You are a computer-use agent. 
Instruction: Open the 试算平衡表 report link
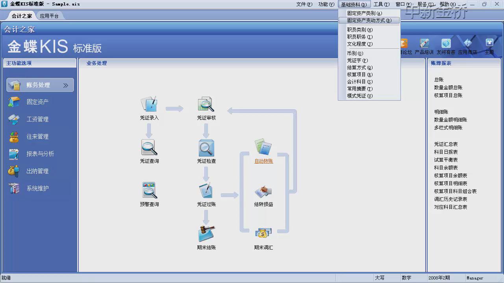click(x=446, y=160)
